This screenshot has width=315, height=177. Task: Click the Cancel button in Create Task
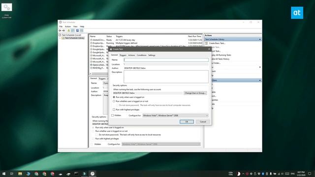pos(203,121)
